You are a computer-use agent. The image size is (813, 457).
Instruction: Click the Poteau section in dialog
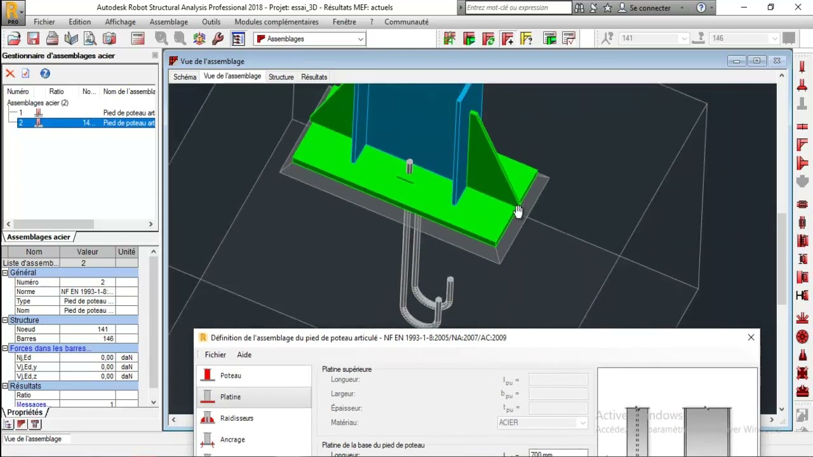click(x=231, y=376)
